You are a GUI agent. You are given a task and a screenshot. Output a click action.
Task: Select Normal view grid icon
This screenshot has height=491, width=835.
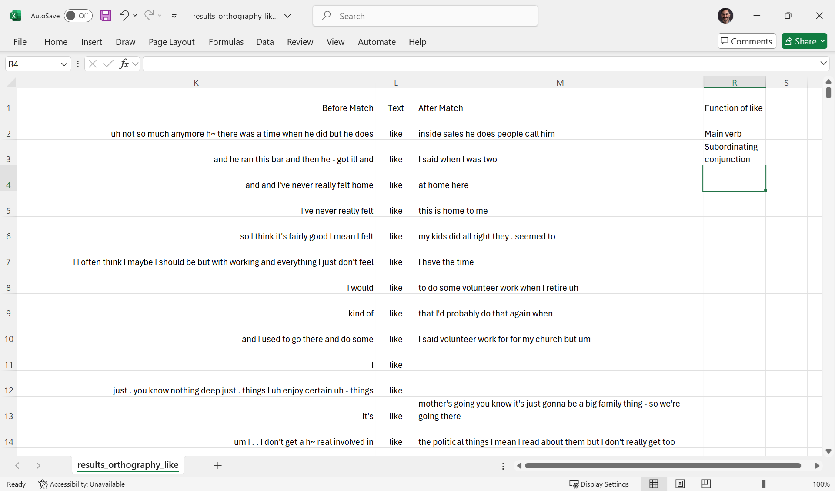coord(654,484)
